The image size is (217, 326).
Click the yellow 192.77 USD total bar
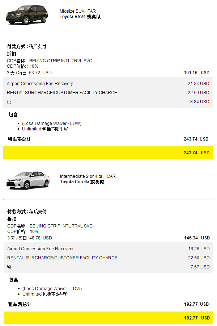click(109, 318)
